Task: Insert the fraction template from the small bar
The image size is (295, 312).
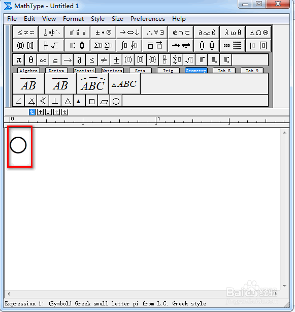Action: click(x=165, y=59)
